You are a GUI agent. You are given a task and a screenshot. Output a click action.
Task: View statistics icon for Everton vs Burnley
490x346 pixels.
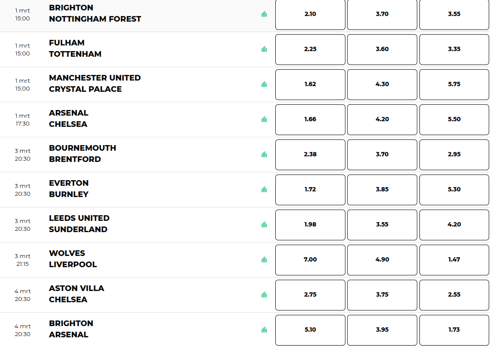(264, 190)
